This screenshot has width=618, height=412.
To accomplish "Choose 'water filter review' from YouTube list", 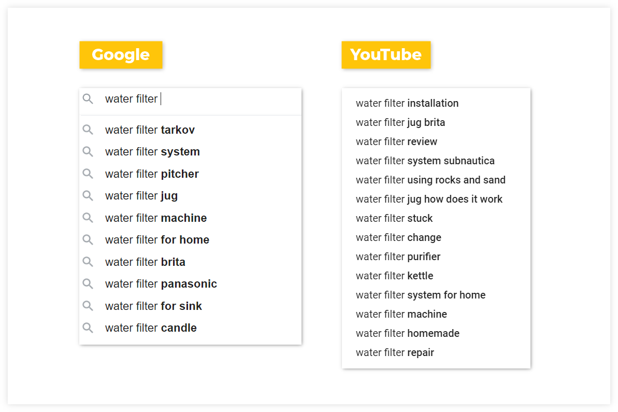I will click(x=396, y=141).
